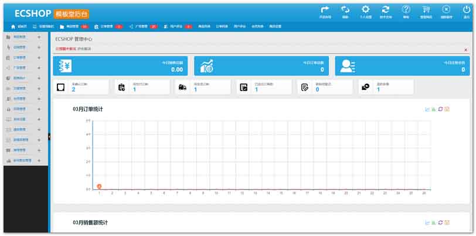
Task: Click the orange save icon on the 03月订单统计 chart
Action: (447, 109)
